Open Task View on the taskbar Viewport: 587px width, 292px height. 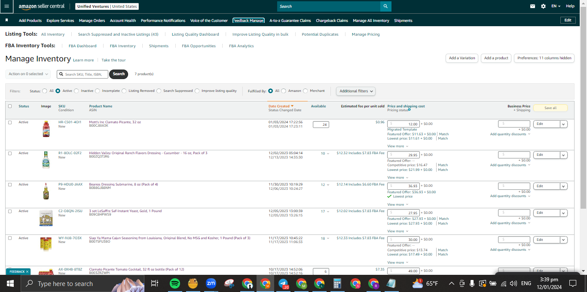click(155, 283)
